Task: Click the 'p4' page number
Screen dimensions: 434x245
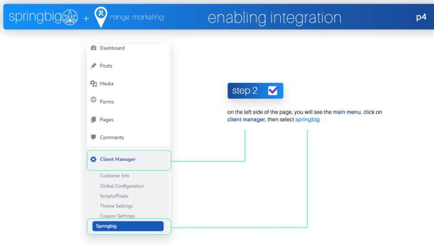Action: point(421,17)
